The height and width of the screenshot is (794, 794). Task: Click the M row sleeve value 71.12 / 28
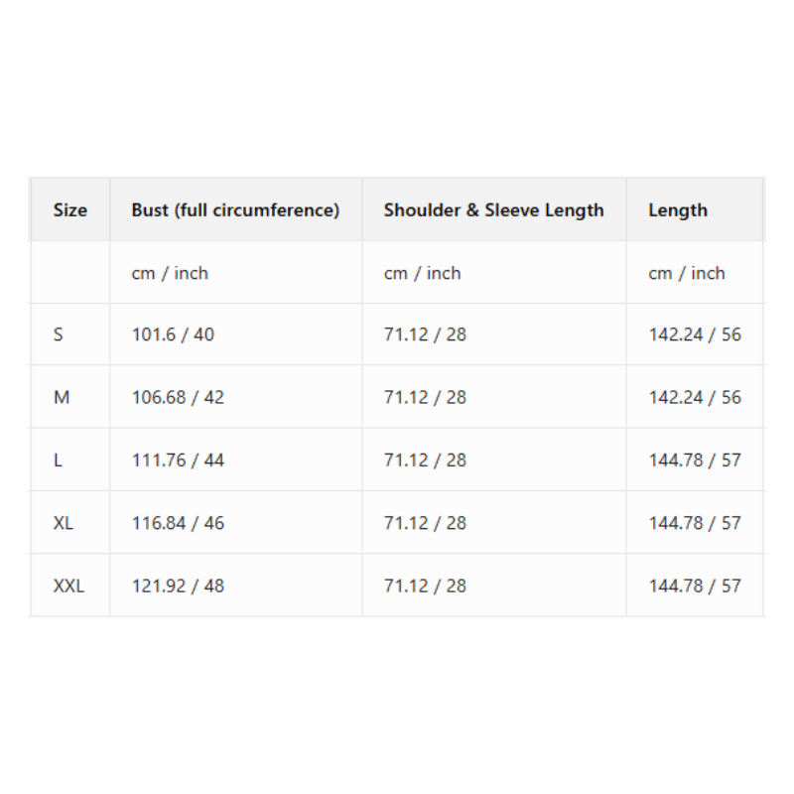coord(425,397)
